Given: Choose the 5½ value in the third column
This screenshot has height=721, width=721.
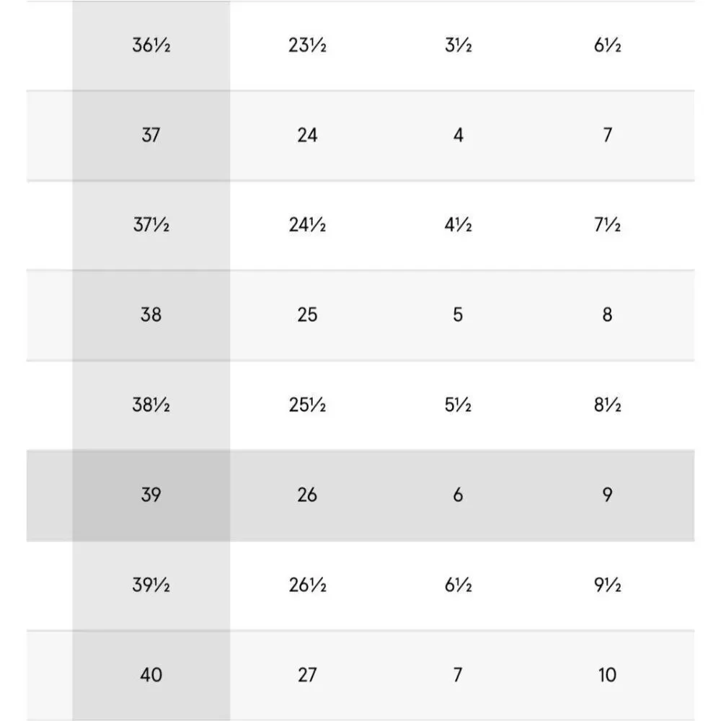Looking at the screenshot, I should point(458,405).
